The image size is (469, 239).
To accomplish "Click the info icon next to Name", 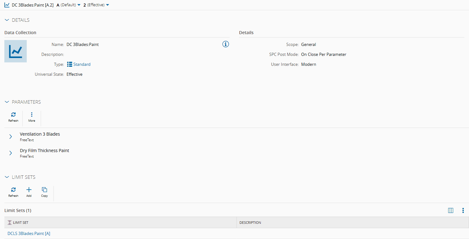I will pyautogui.click(x=225, y=44).
